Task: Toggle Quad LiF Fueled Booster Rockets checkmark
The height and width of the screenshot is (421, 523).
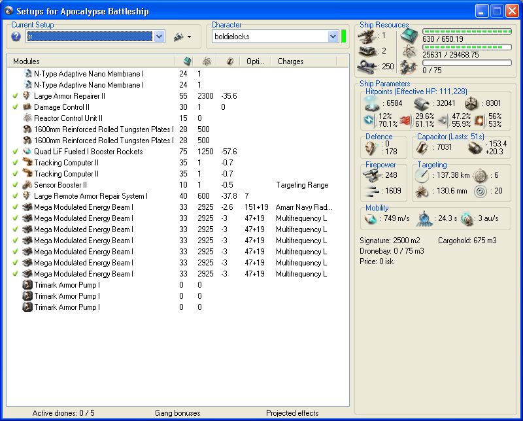Action: point(15,152)
